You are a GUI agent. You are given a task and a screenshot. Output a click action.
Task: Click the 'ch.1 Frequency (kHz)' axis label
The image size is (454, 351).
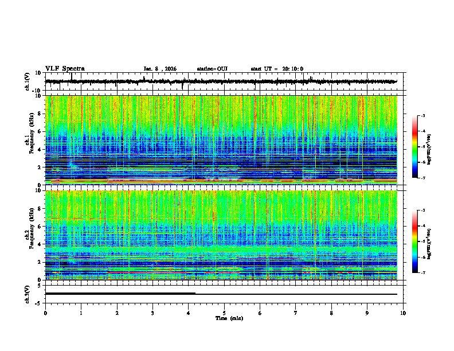30,134
